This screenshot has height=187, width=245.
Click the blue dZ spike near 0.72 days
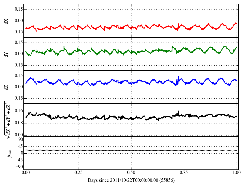click(x=178, y=77)
